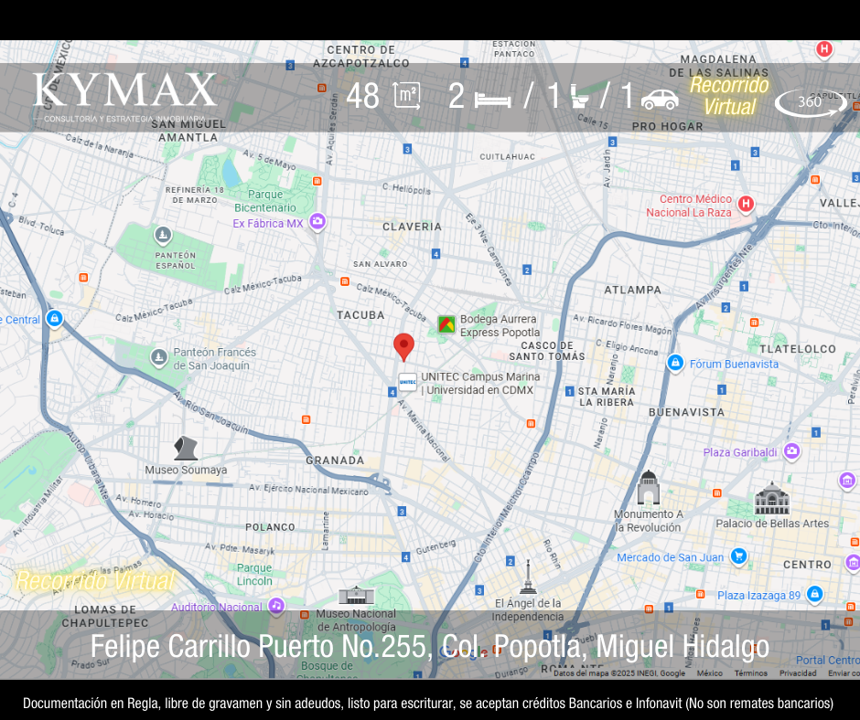
Task: Click the TLATELOLCO neighborhood label
Action: (798, 349)
